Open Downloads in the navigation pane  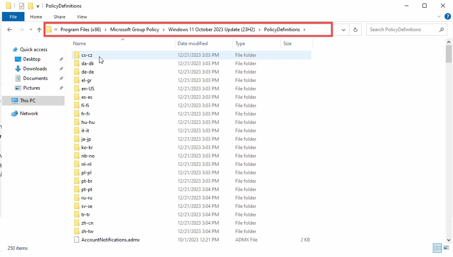pos(35,69)
